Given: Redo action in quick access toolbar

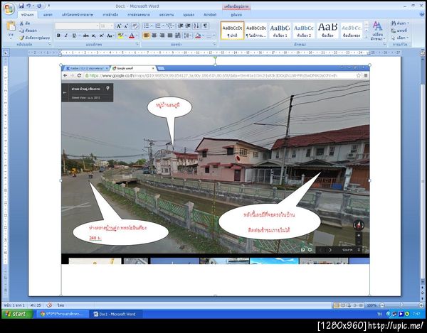Looking at the screenshot, I should click(x=39, y=6).
